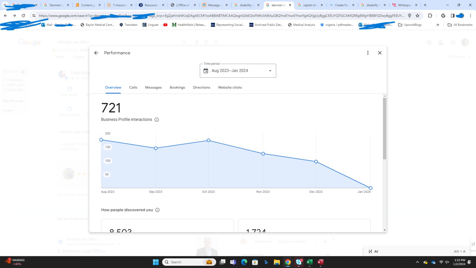Open the YouTube bookmark icon
This screenshot has height=268, width=476.
(x=165, y=25)
